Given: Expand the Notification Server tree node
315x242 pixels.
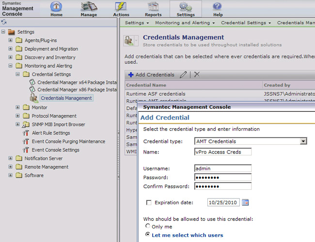Looking at the screenshot, I should tap(11, 158).
